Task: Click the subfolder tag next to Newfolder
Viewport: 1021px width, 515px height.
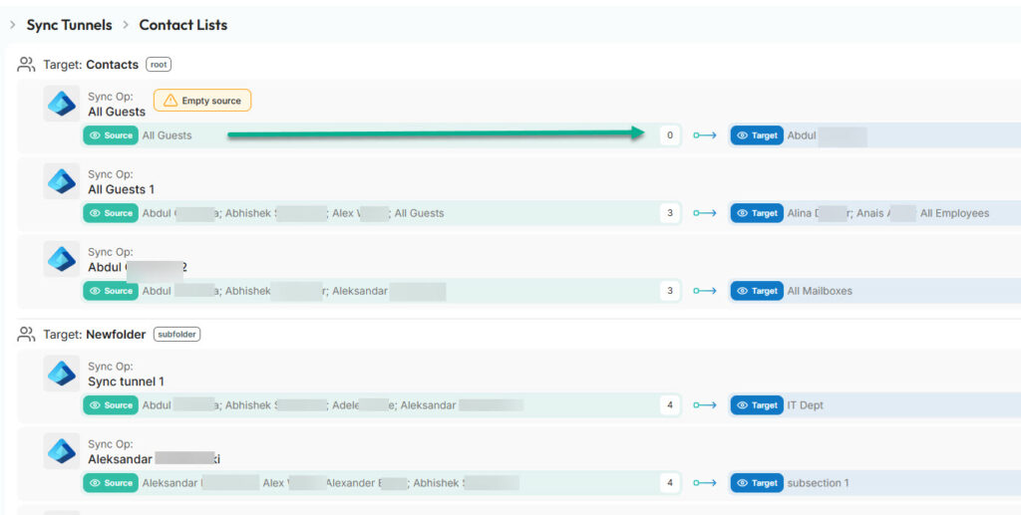Action: pyautogui.click(x=176, y=335)
